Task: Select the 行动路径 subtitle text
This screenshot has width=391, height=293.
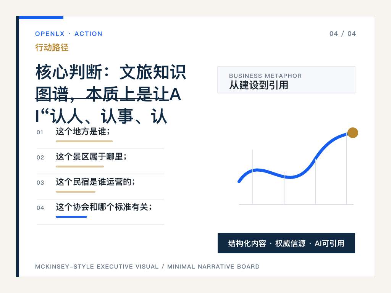Action: pos(52,47)
